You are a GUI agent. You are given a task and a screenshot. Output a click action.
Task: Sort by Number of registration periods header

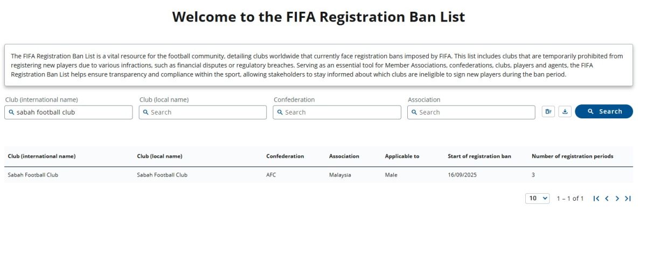coord(572,156)
